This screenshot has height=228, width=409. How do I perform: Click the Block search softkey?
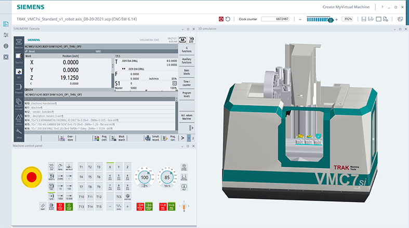click(x=118, y=138)
